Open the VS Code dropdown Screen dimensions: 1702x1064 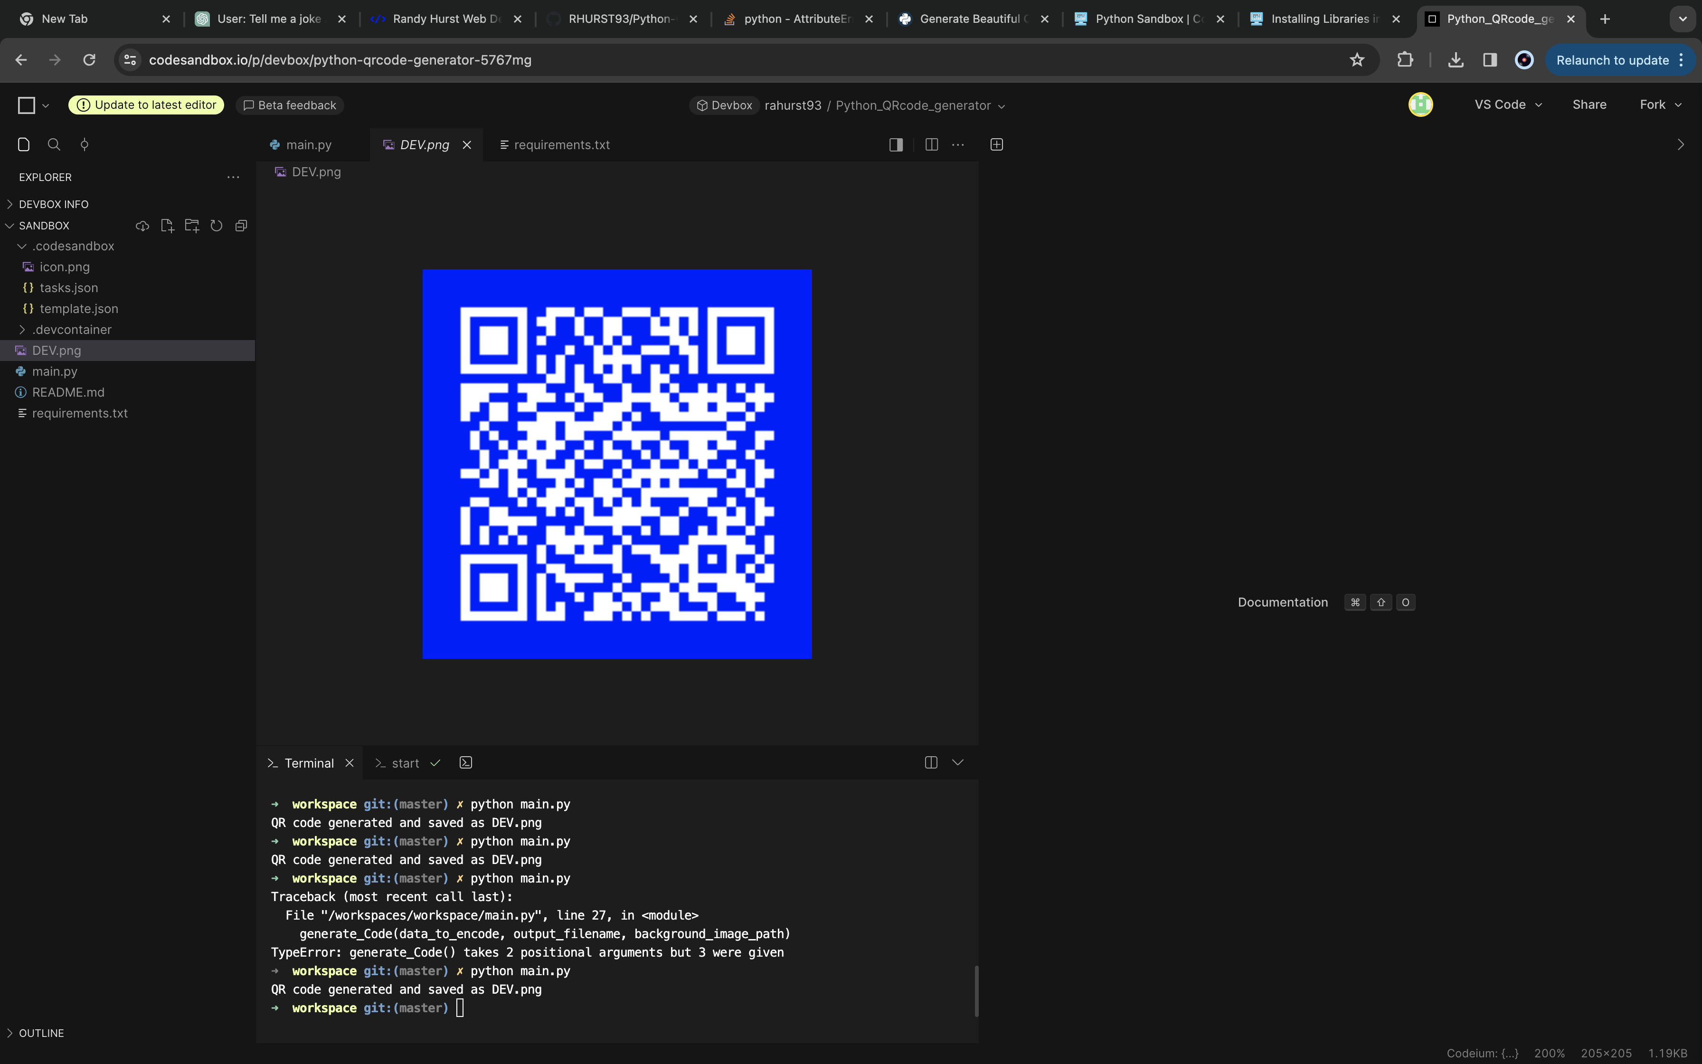(x=1508, y=105)
